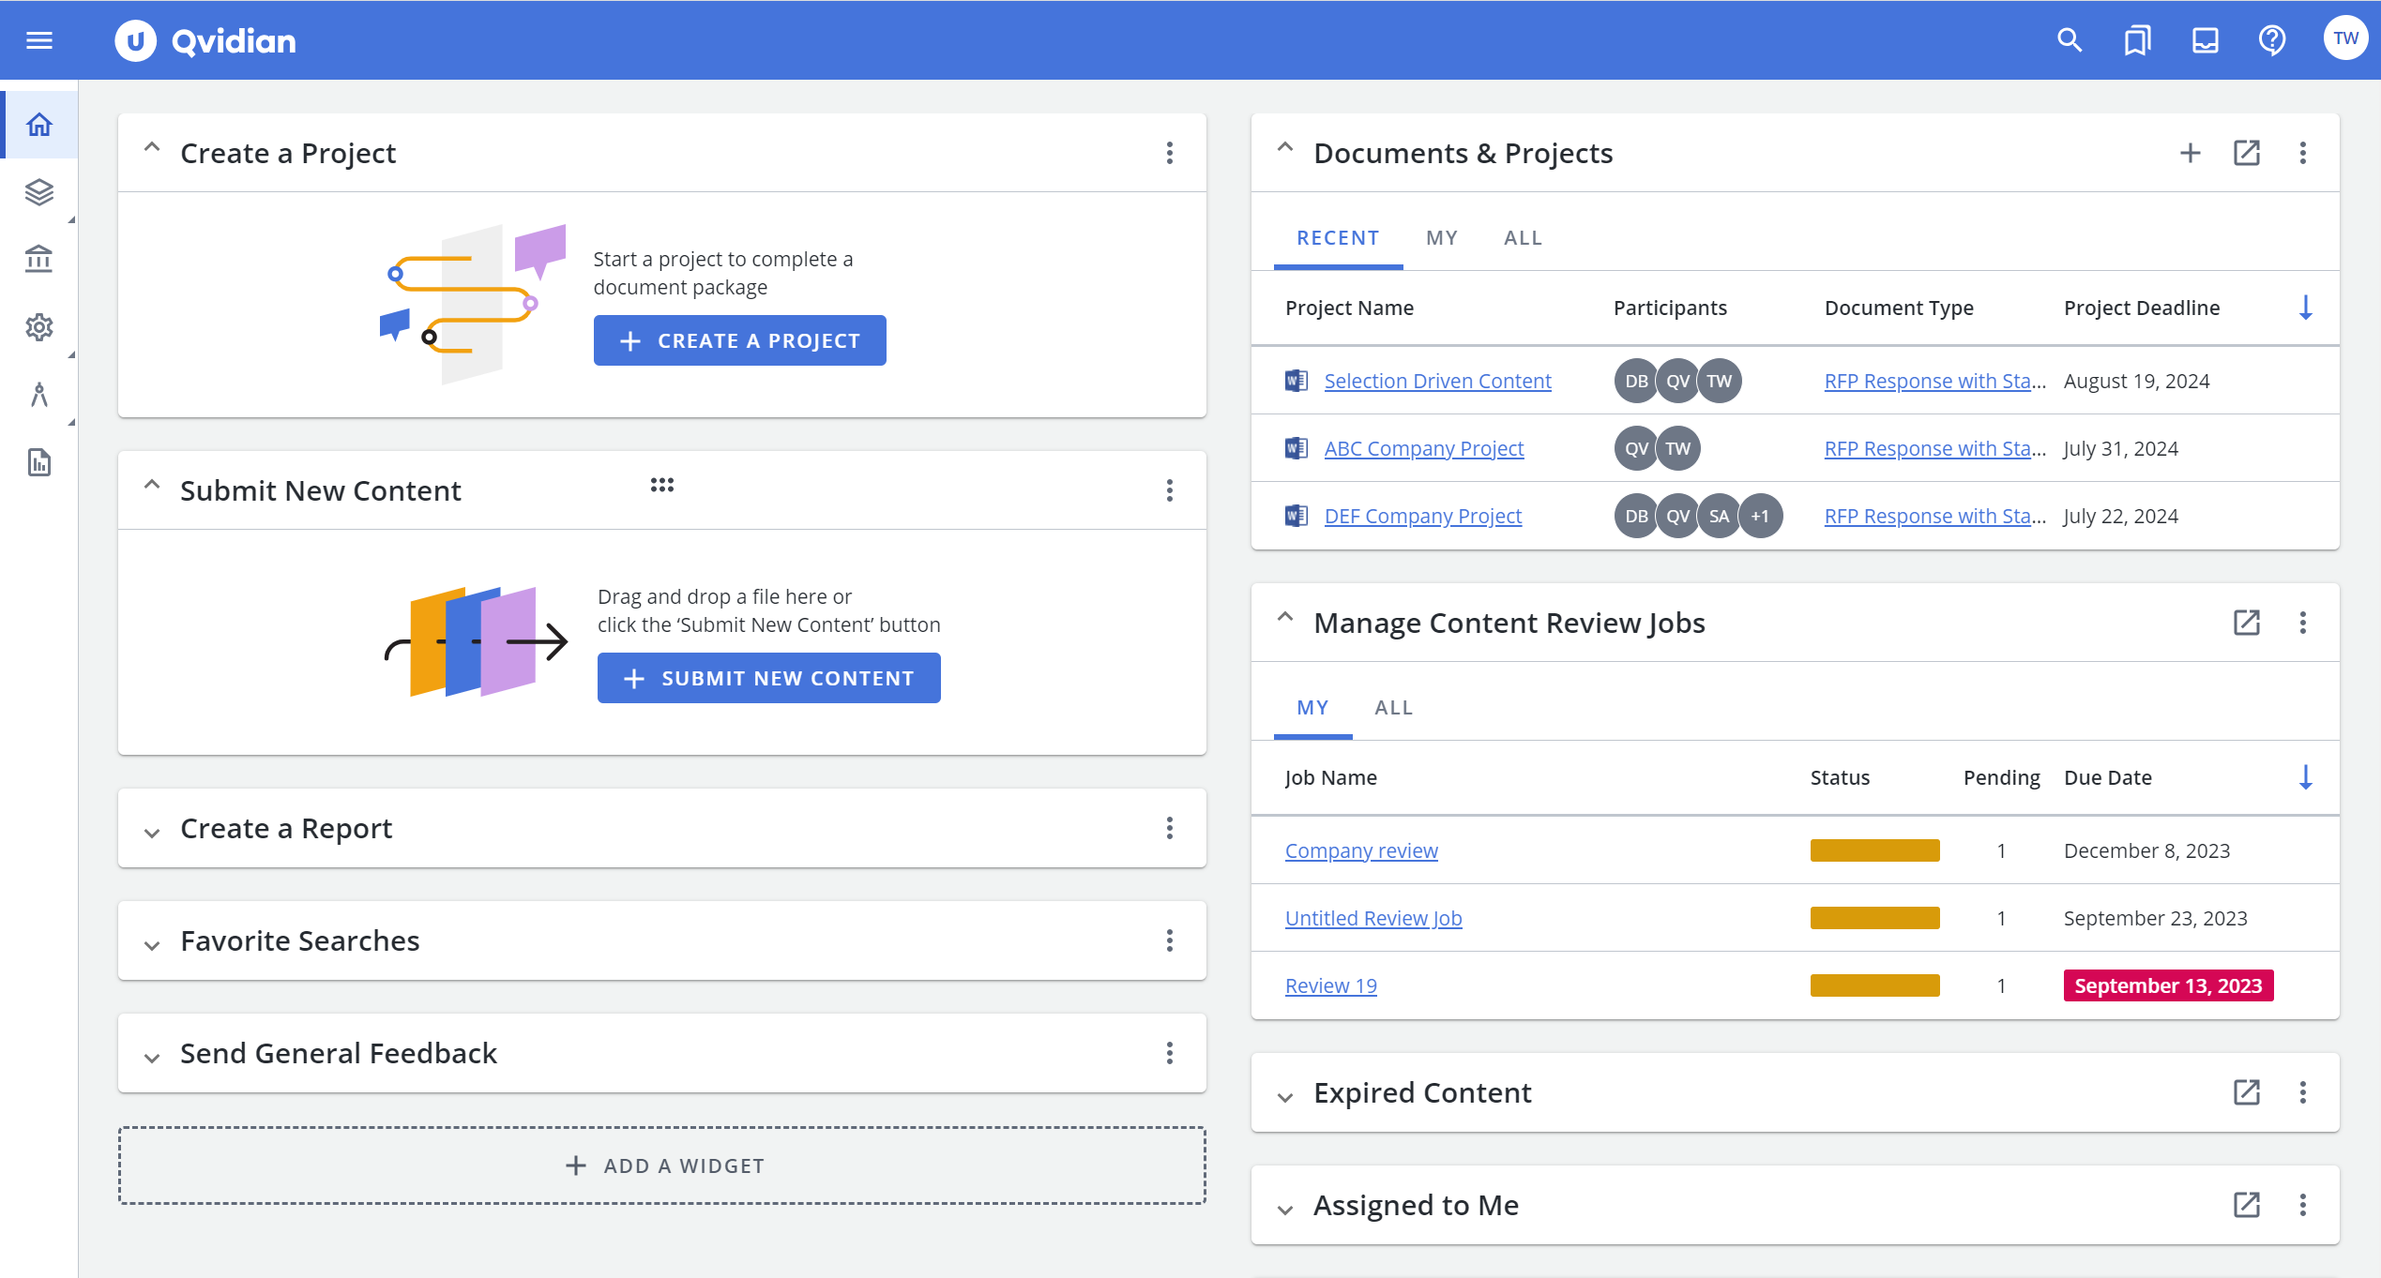Open Expired Content options menu

tap(2303, 1092)
